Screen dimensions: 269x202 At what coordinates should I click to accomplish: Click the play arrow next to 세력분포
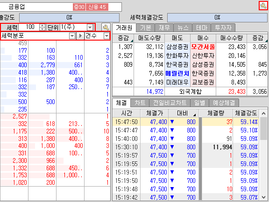(x=80, y=36)
